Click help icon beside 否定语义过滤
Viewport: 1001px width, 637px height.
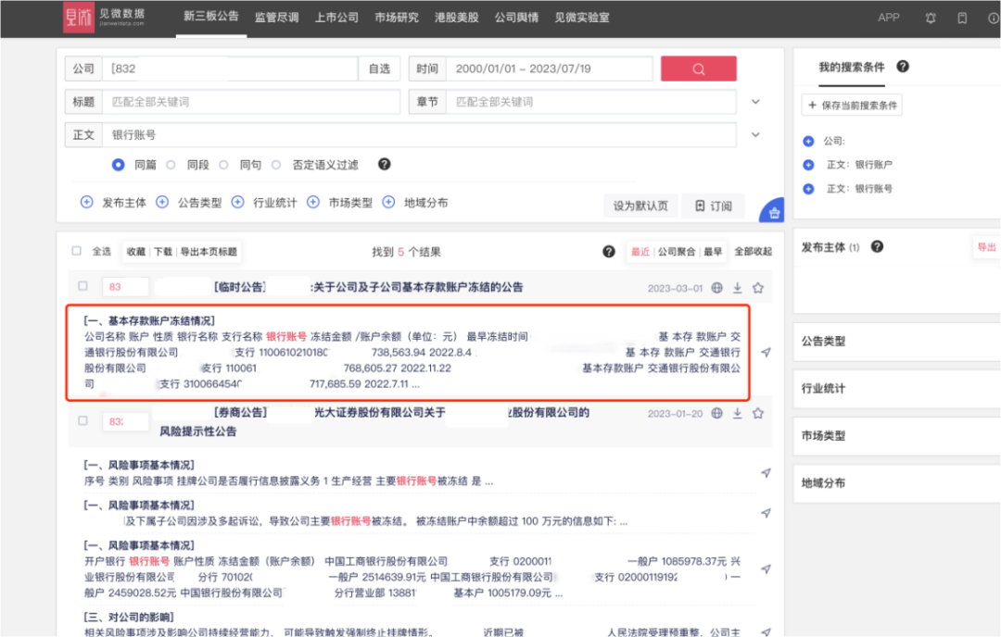click(x=384, y=165)
